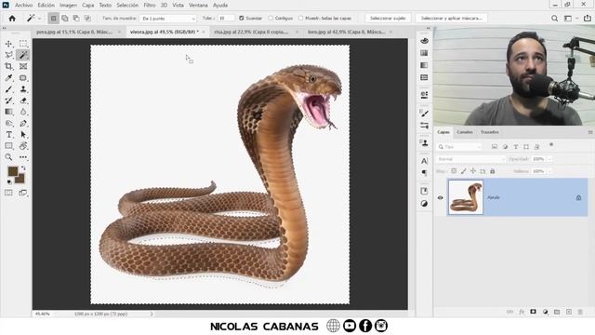The image size is (595, 335).
Task: Open the layer blend mode Normal dropdown
Action: click(471, 159)
